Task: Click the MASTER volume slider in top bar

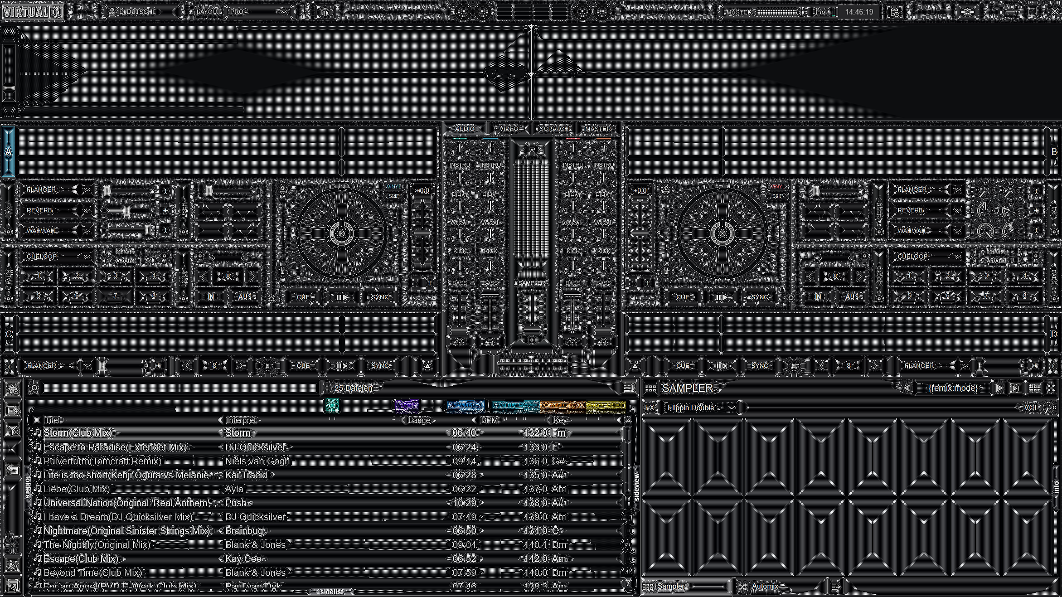Action: click(x=779, y=12)
